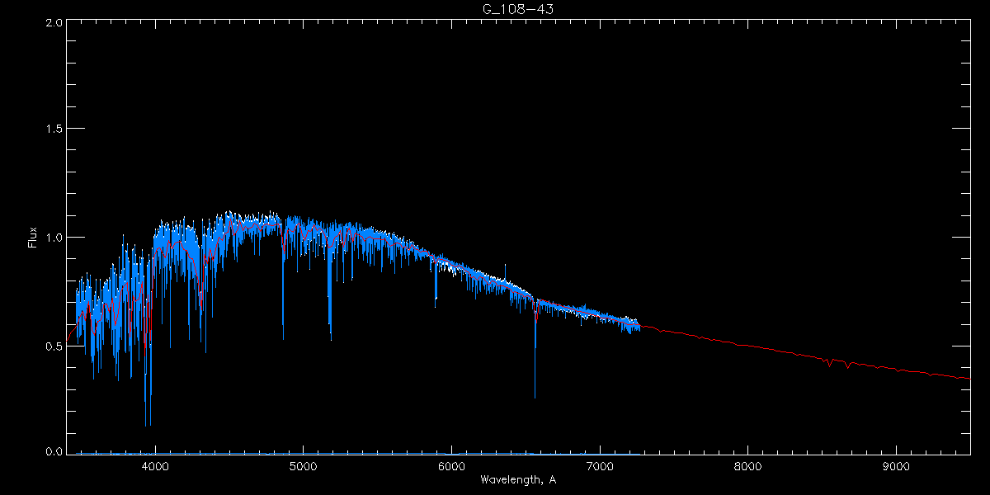Screen dimensions: 990x495
Task: Click the 7000 x-axis tick label
Action: point(600,466)
